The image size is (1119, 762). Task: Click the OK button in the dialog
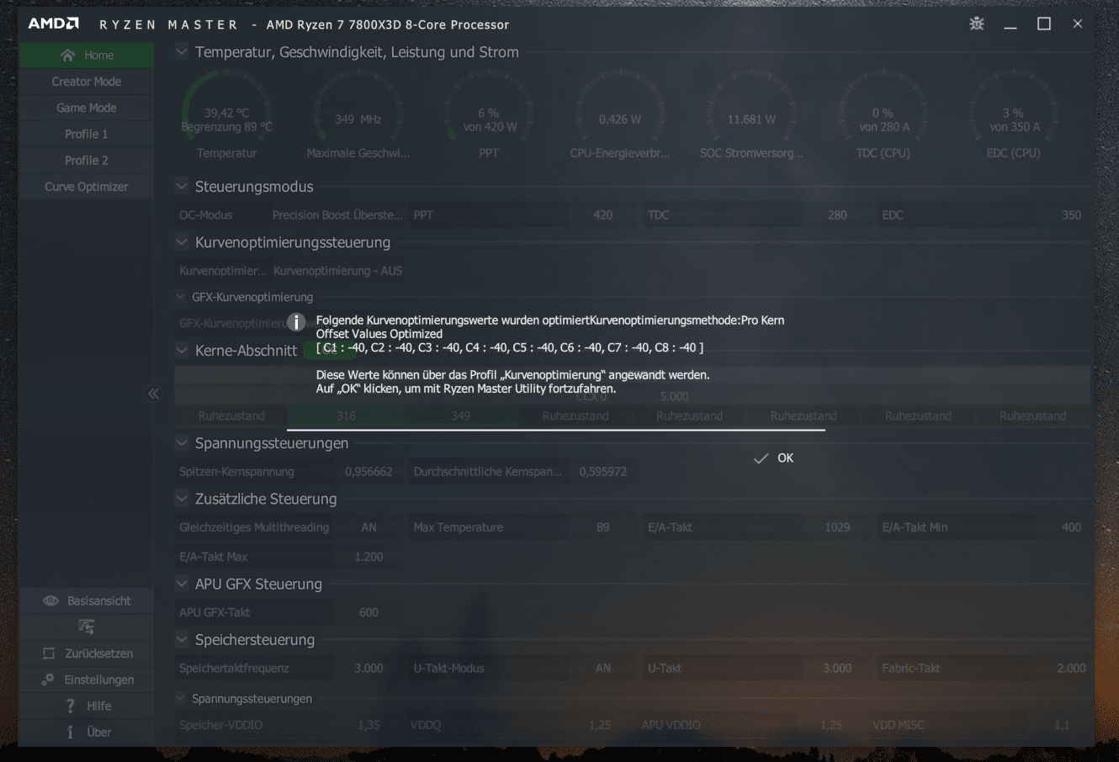pos(774,458)
